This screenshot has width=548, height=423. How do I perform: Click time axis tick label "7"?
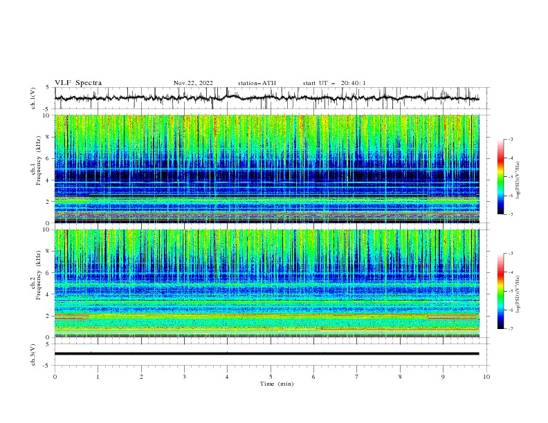[357, 377]
